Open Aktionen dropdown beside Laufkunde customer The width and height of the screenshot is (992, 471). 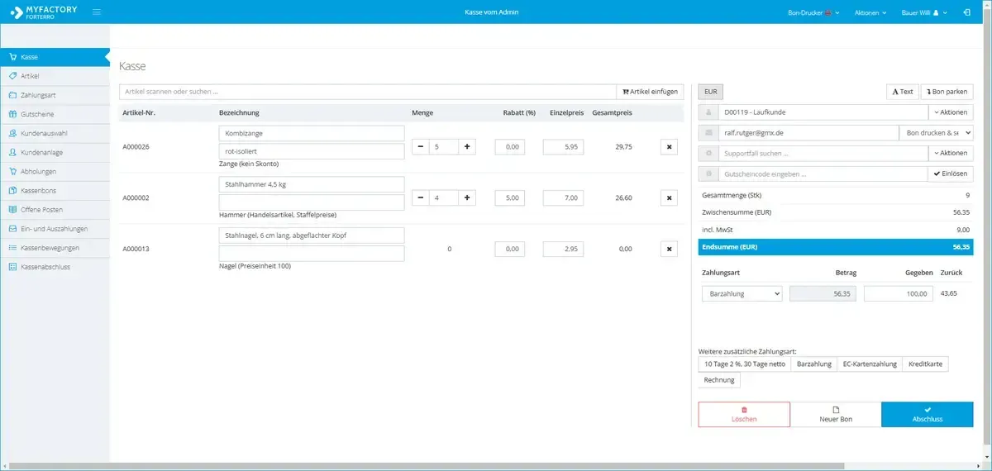[951, 112]
